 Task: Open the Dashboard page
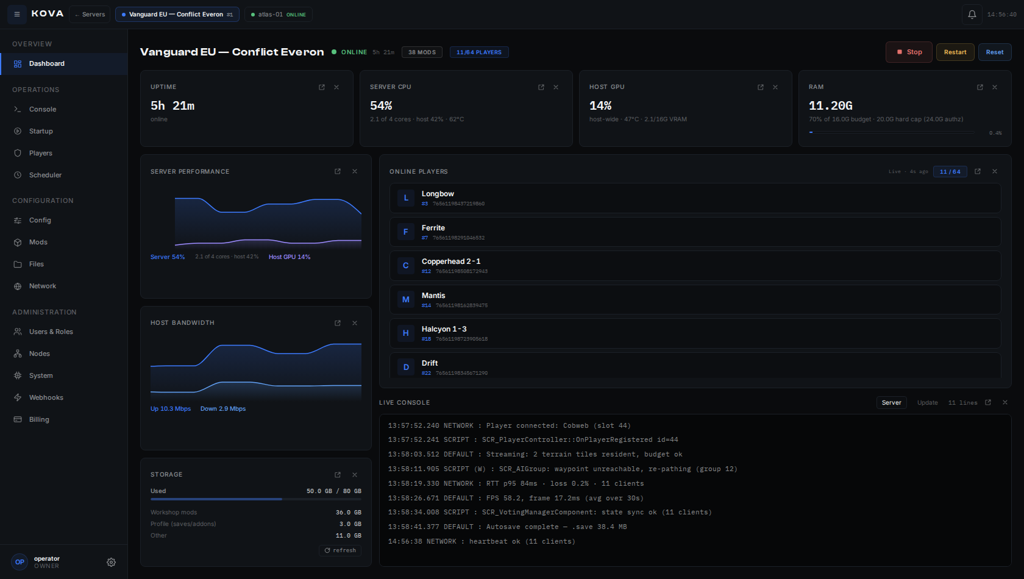(x=64, y=63)
